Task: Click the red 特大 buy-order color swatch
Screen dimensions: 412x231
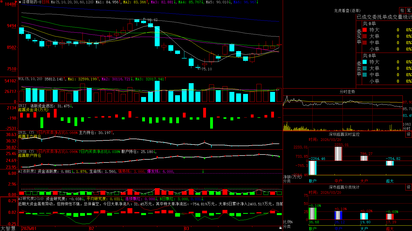Action: (365, 30)
